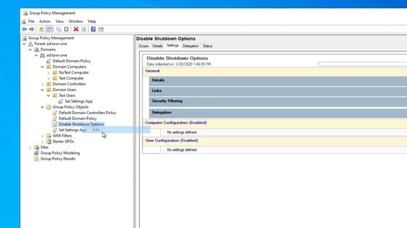Screen dimensions: 407x228
Task: Toggle the Show/Hide Console Tree icon
Action: coord(50,29)
